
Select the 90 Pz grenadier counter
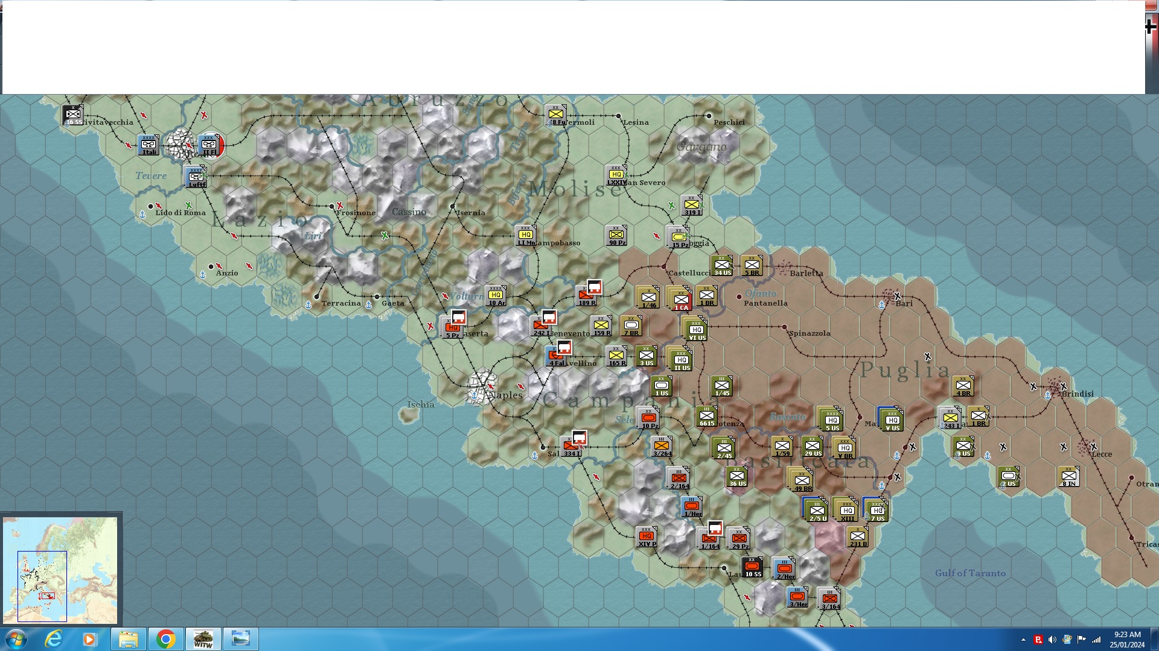click(x=616, y=235)
